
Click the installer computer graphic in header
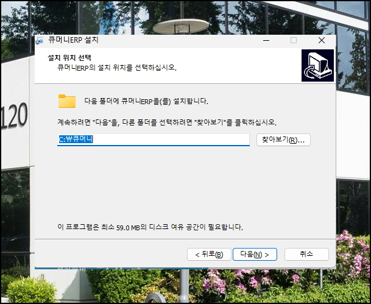[x=317, y=66]
